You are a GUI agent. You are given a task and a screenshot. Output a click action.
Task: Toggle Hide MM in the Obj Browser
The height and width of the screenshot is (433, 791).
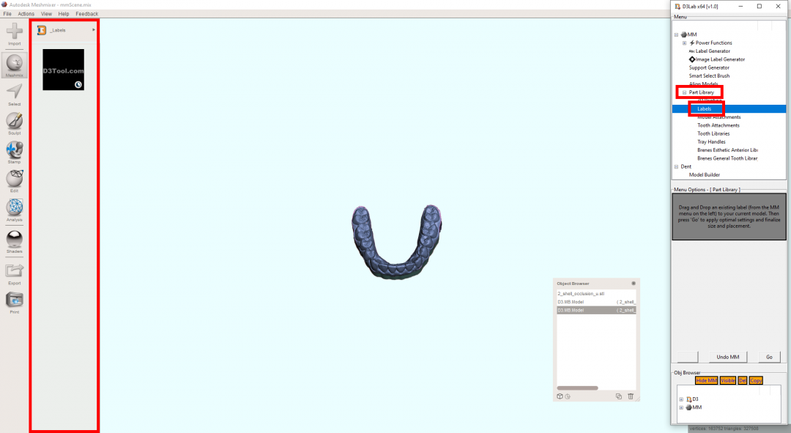[x=705, y=380]
